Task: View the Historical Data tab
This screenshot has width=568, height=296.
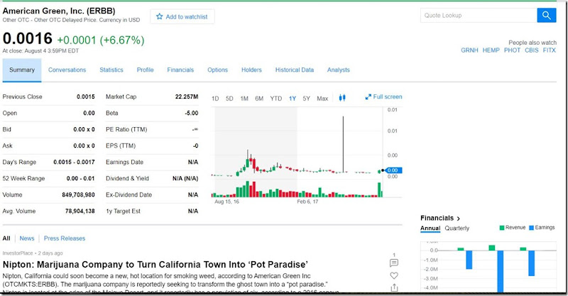Action: (x=295, y=70)
